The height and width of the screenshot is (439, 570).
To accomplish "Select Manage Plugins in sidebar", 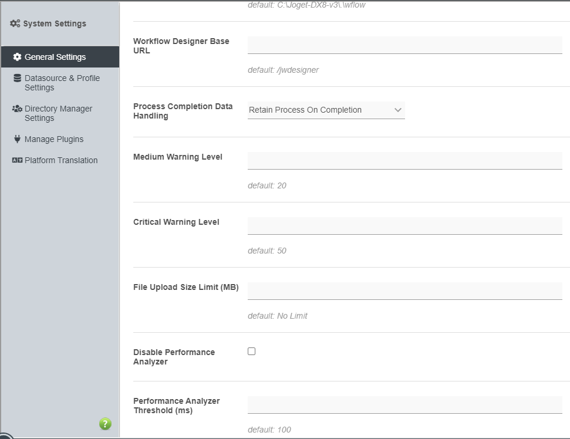I will click(x=54, y=139).
